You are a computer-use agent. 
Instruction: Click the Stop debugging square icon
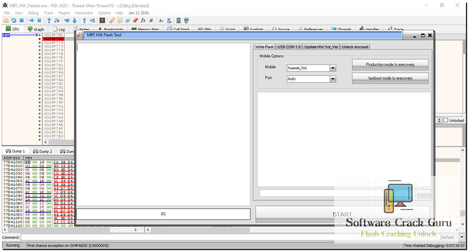click(21, 20)
